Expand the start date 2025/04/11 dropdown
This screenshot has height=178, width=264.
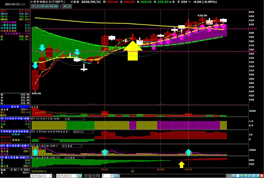click(51, 176)
